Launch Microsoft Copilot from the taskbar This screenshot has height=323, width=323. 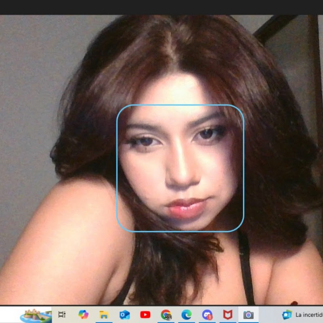83,315
